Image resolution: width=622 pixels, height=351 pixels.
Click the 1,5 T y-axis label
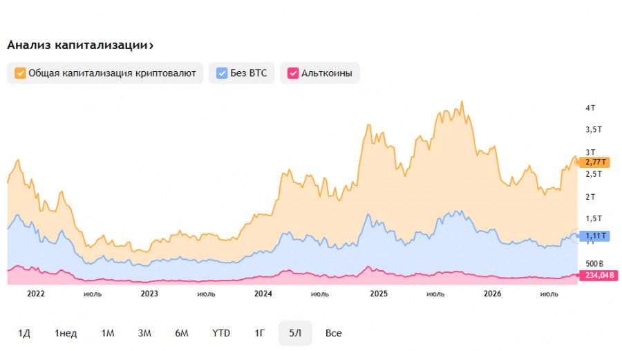[x=594, y=219]
